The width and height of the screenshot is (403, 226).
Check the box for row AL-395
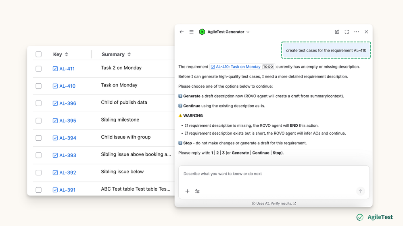click(39, 121)
